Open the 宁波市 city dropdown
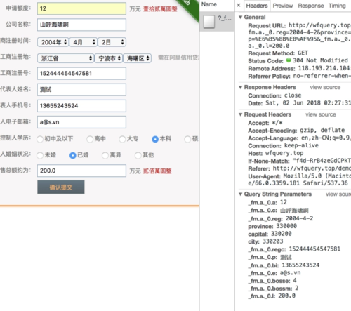The width and height of the screenshot is (351, 311). point(109,58)
